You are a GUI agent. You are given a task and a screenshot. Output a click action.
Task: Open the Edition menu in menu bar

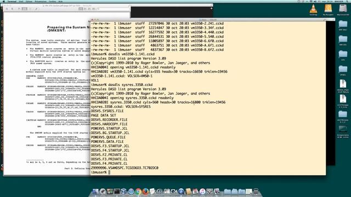[x=29, y=1]
